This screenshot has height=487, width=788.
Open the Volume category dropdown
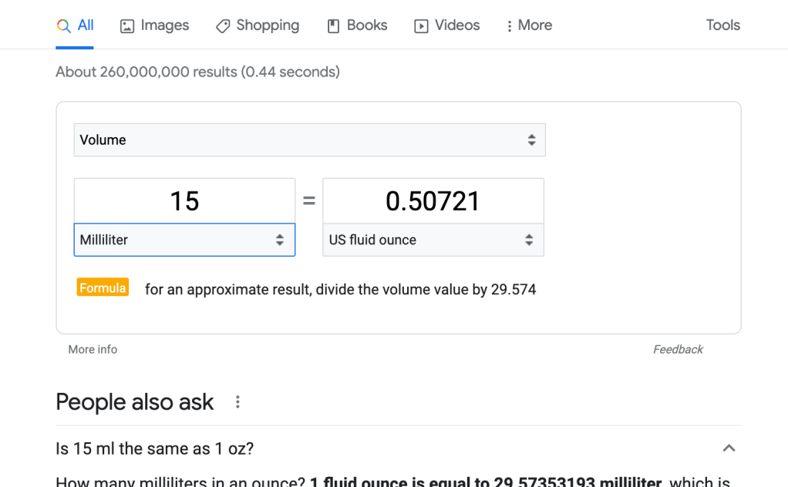pos(309,140)
